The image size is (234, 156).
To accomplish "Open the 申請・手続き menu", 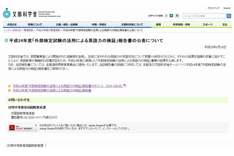I will tap(99, 25).
